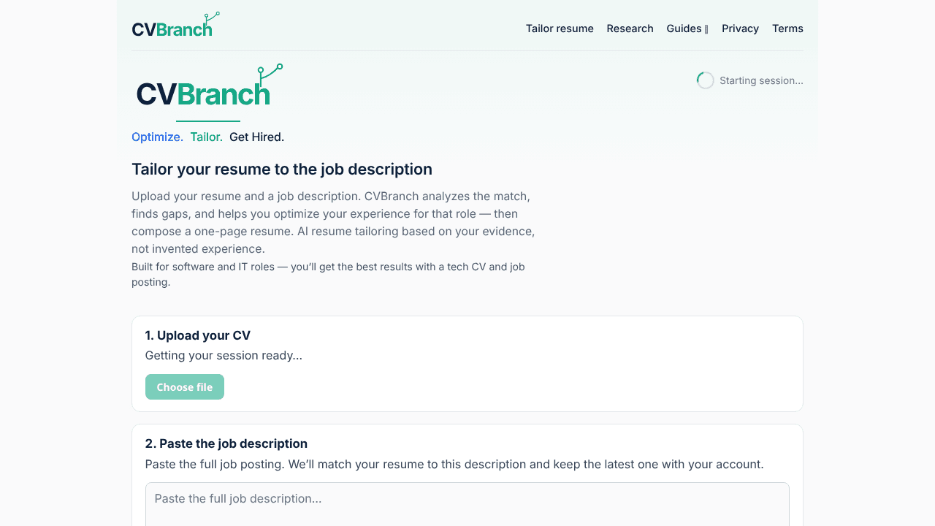
Task: Click the 'Starting session...' status text
Action: coord(761,80)
